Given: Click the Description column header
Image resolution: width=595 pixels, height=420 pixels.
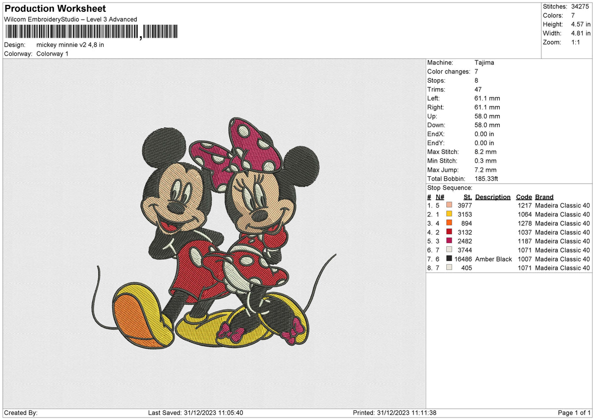Looking at the screenshot, I should 493,197.
